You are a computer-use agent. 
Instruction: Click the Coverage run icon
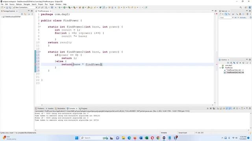click(69, 7)
